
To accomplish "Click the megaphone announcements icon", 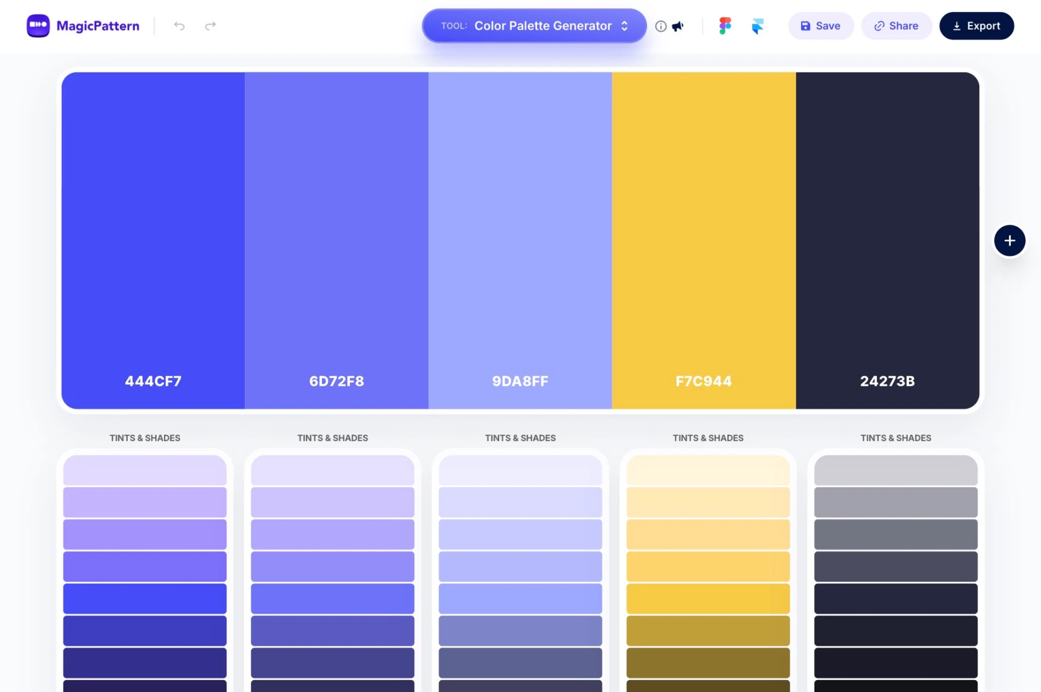I will pyautogui.click(x=678, y=26).
